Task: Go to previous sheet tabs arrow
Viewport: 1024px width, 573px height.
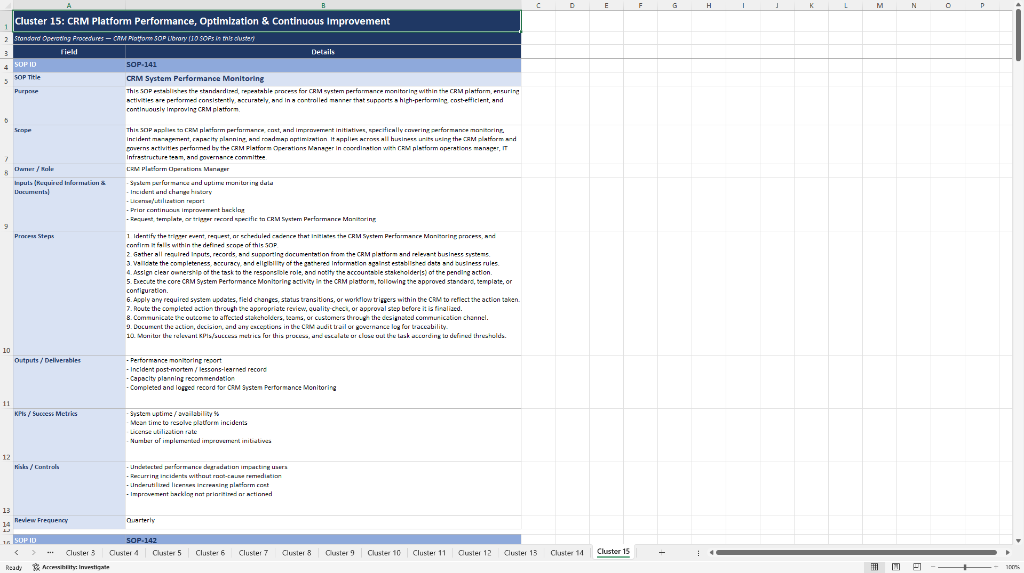Action: pos(17,553)
